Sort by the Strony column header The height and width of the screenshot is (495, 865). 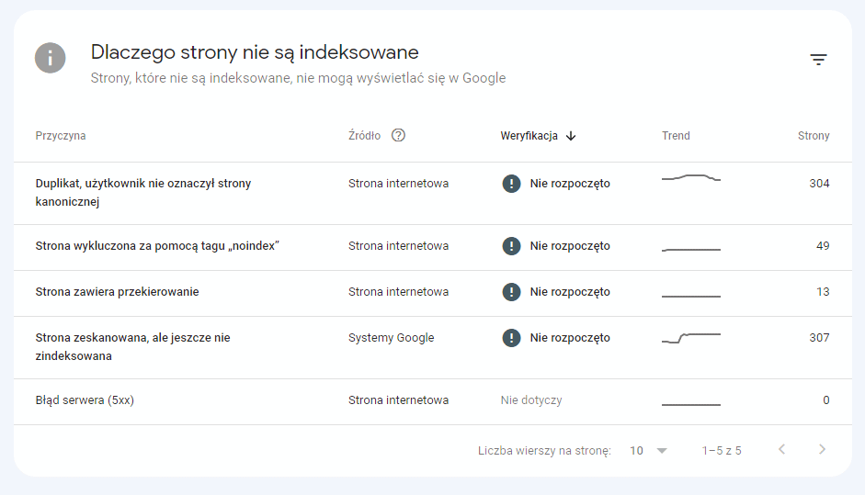tap(814, 136)
